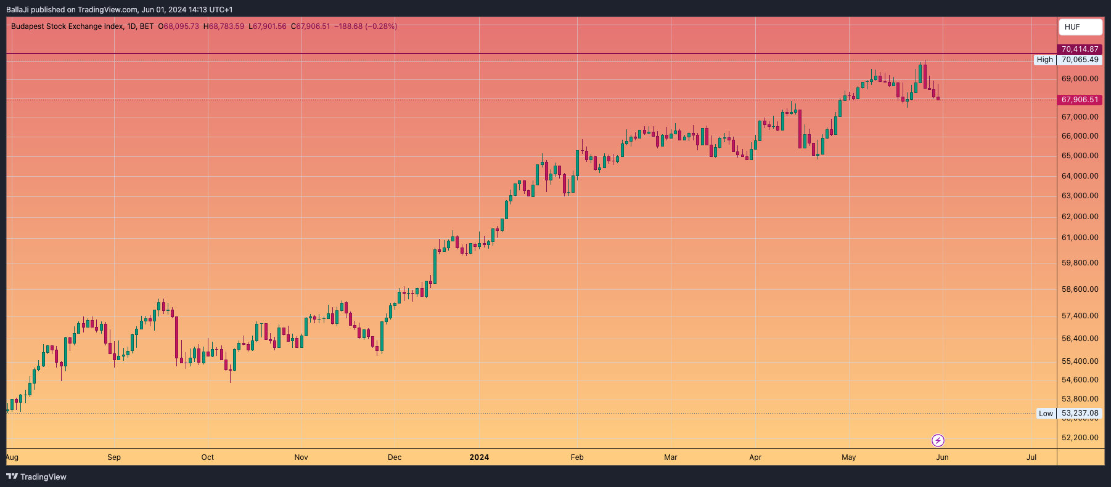
Task: Click the Oct label on time axis
Action: point(208,457)
